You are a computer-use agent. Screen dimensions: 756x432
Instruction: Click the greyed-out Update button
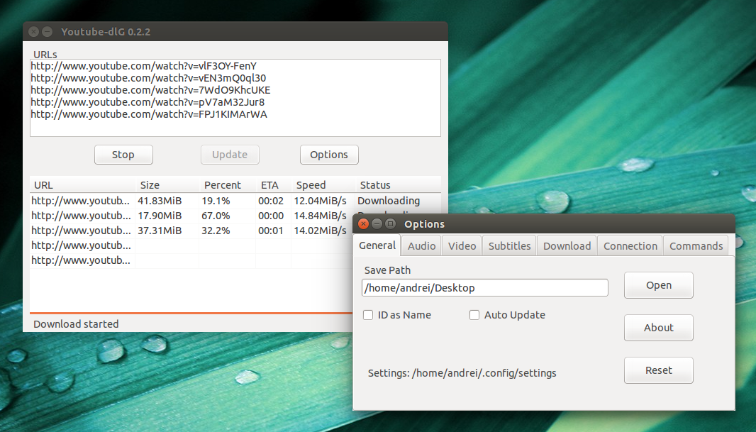click(230, 155)
